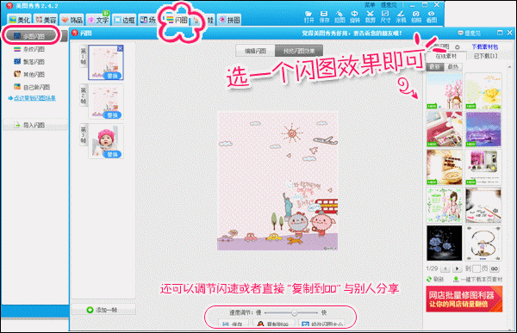Click 添加一帧 add frame button
The height and width of the screenshot is (333, 517).
pyautogui.click(x=103, y=310)
